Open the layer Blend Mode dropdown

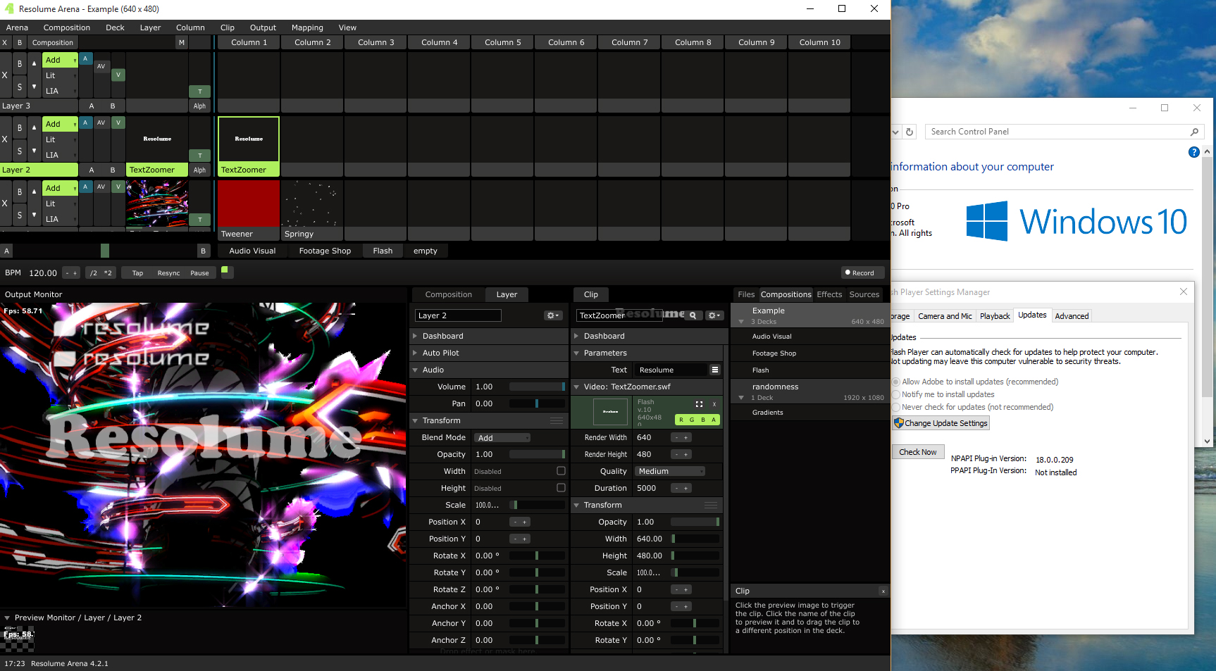502,438
